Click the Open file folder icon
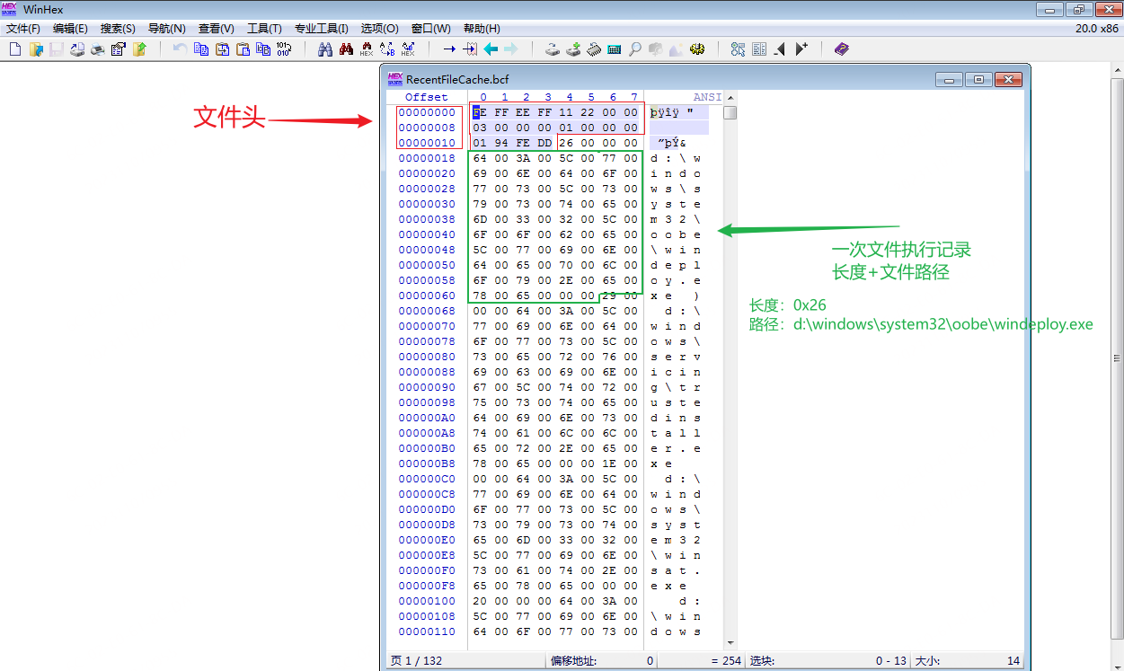Image resolution: width=1124 pixels, height=671 pixels. (36, 49)
